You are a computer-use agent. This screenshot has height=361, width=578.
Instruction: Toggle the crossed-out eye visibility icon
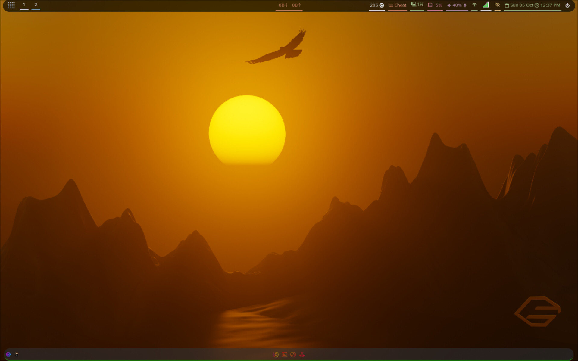click(x=498, y=5)
